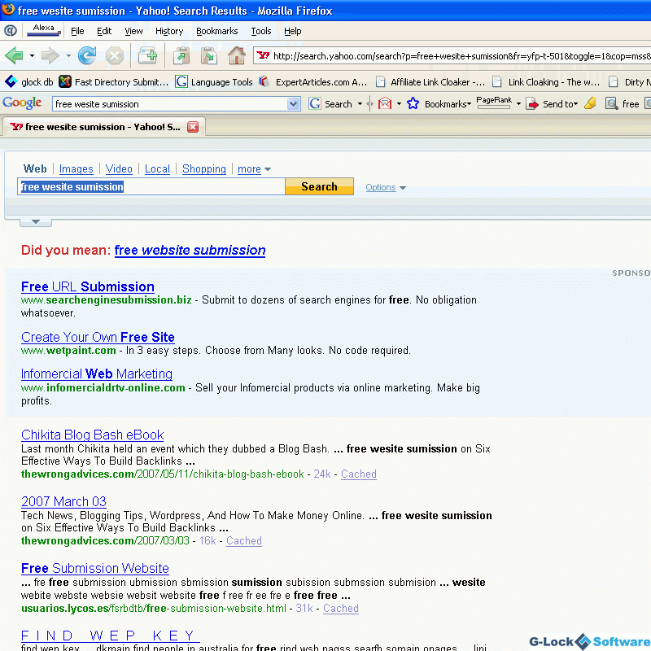Open the Google Toolbar search box dropdown
Viewport: 651px width, 651px height.
tap(294, 104)
